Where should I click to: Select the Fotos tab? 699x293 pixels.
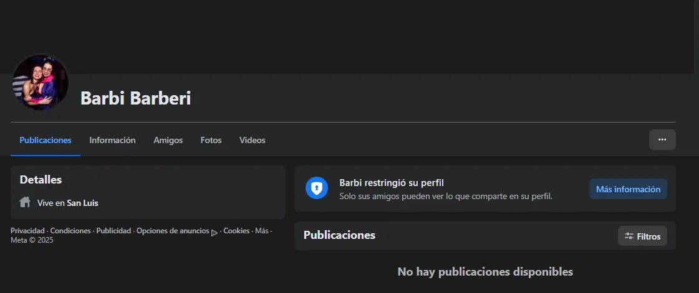[x=211, y=140]
